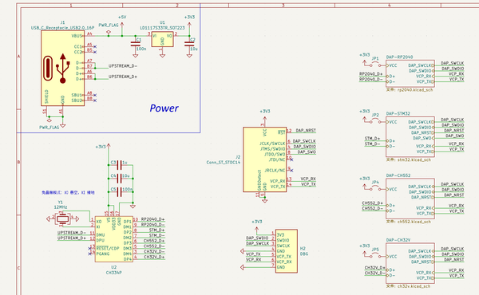This screenshot has height=295, width=479.
Task: Click the GND symbol below U1 regulator
Action: coord(162,55)
